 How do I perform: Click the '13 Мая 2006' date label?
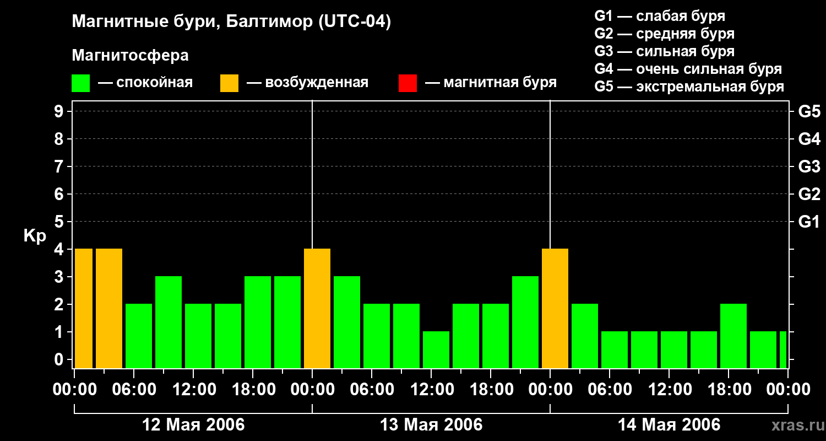(x=431, y=424)
